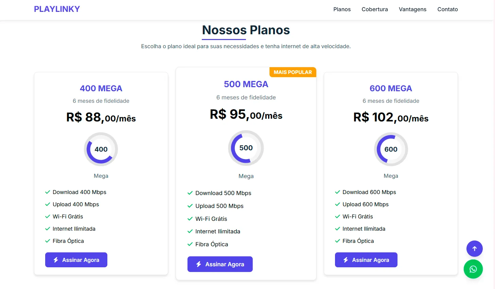Click checkmark beside Upload 500 Mbps
Image resolution: width=495 pixels, height=289 pixels.
(190, 206)
